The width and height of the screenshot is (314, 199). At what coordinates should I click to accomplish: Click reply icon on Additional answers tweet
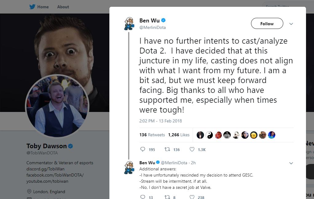(143, 197)
